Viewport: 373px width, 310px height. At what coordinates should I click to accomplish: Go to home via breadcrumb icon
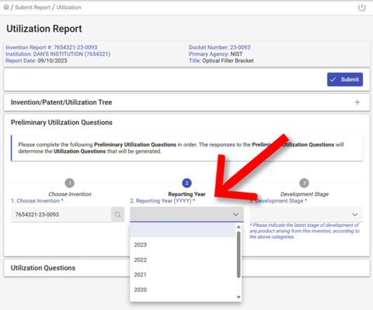pyautogui.click(x=6, y=7)
